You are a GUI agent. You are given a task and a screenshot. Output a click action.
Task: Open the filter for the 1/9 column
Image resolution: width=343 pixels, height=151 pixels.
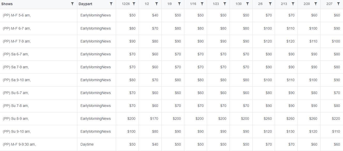coord(179,4)
